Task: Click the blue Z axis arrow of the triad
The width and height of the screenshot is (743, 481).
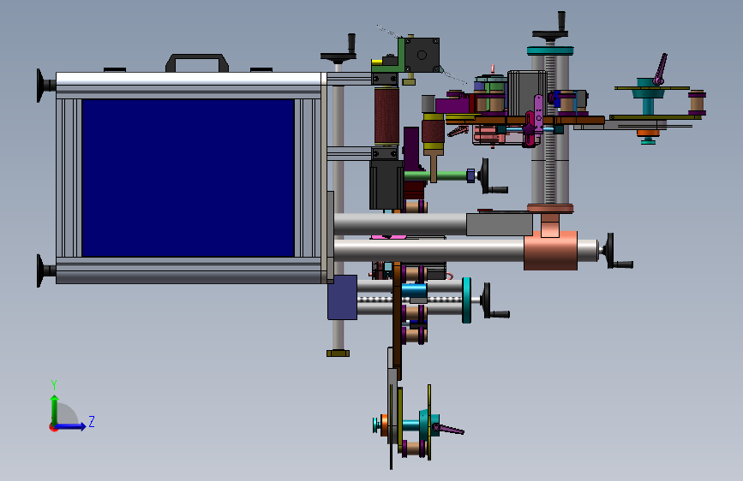Action: (71, 426)
